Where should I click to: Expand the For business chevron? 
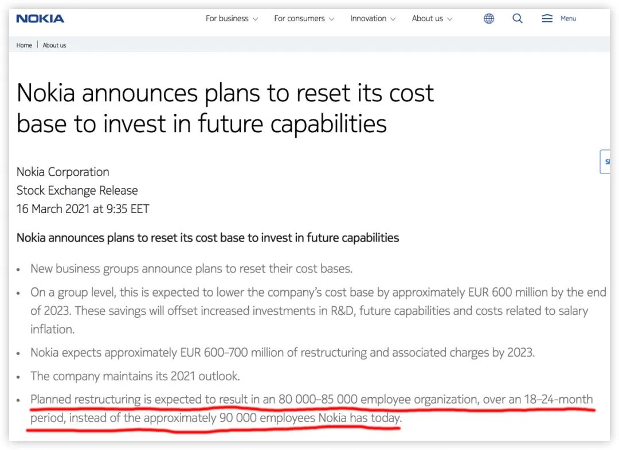point(256,19)
